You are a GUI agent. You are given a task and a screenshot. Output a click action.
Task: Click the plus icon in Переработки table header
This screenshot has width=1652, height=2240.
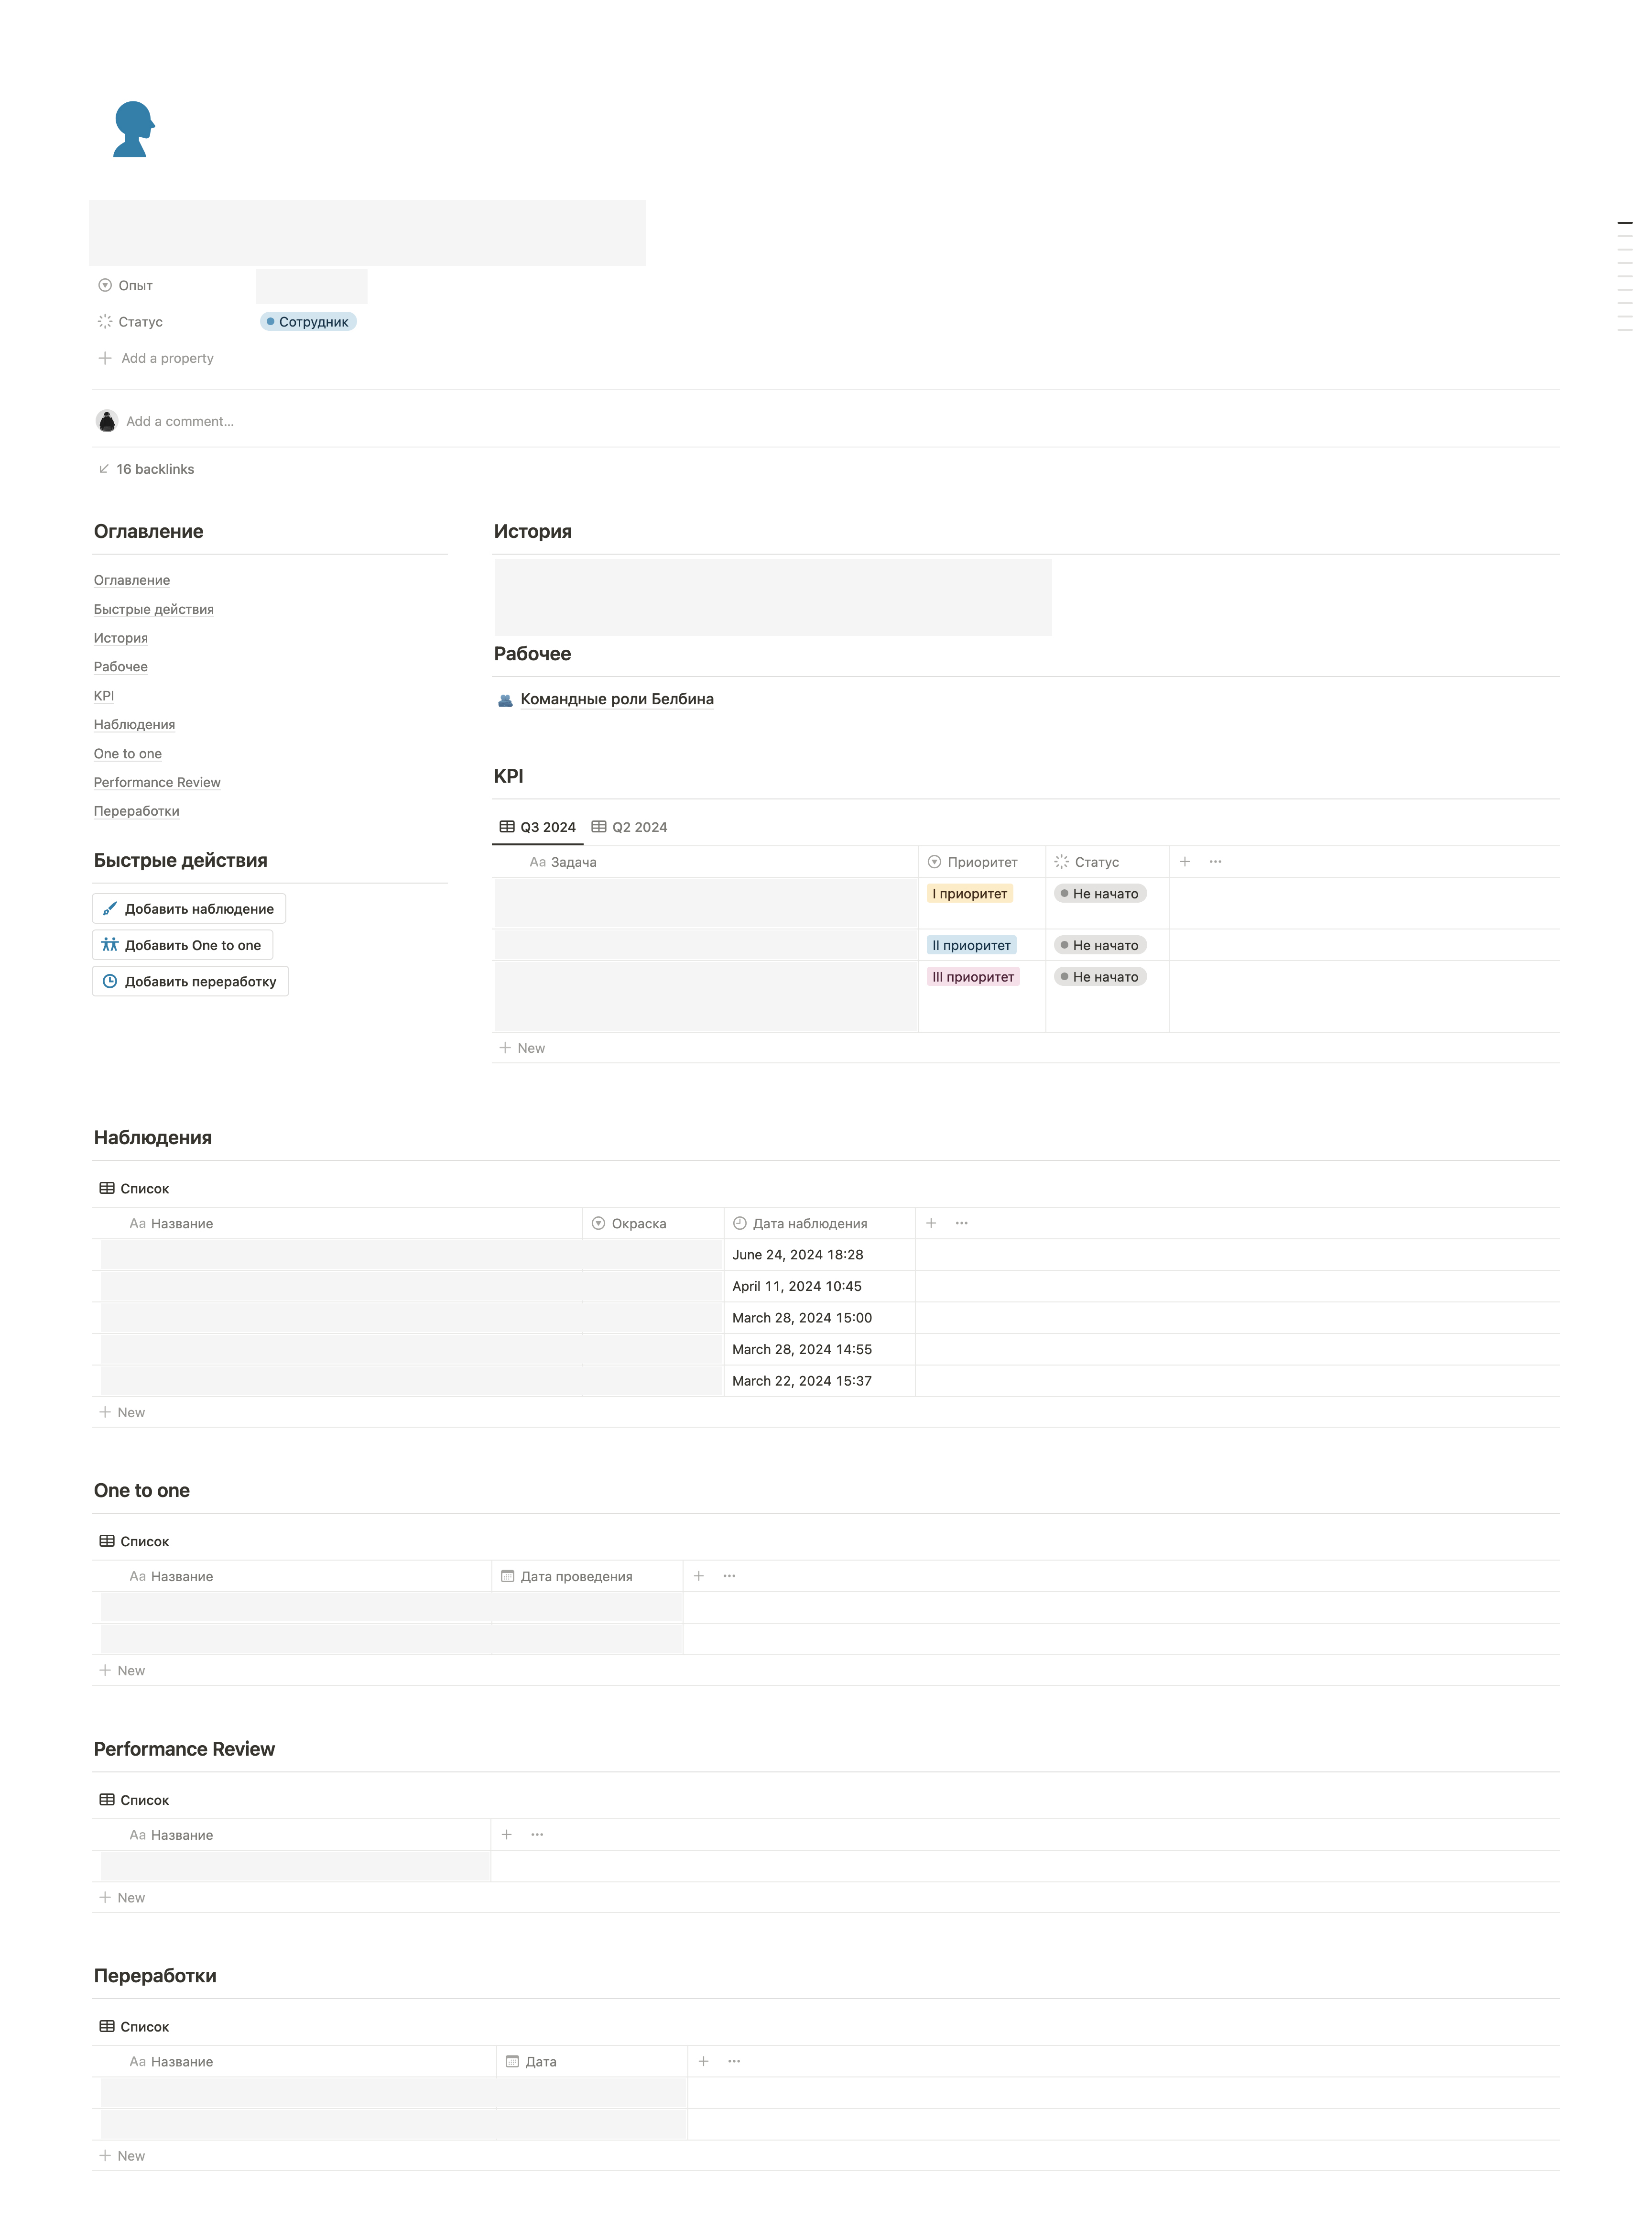(703, 2061)
